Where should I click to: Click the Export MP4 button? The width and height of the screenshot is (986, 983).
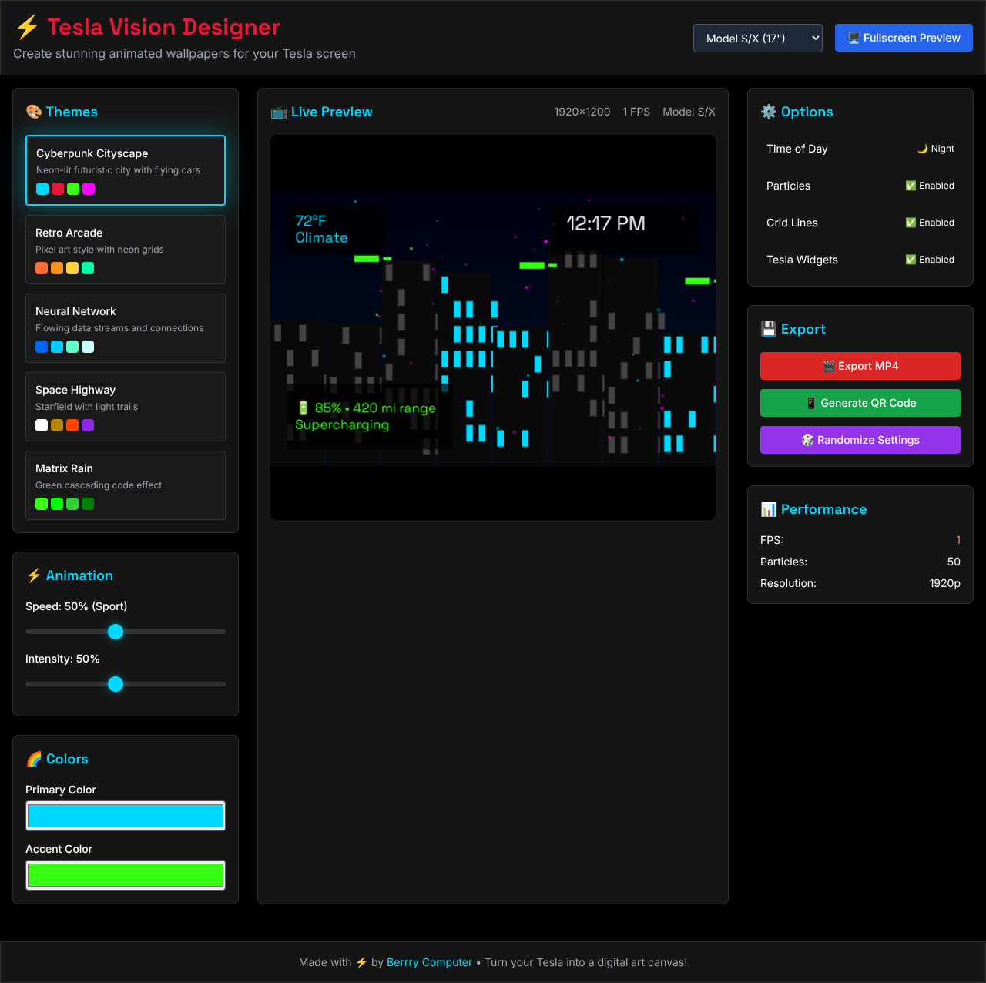860,366
